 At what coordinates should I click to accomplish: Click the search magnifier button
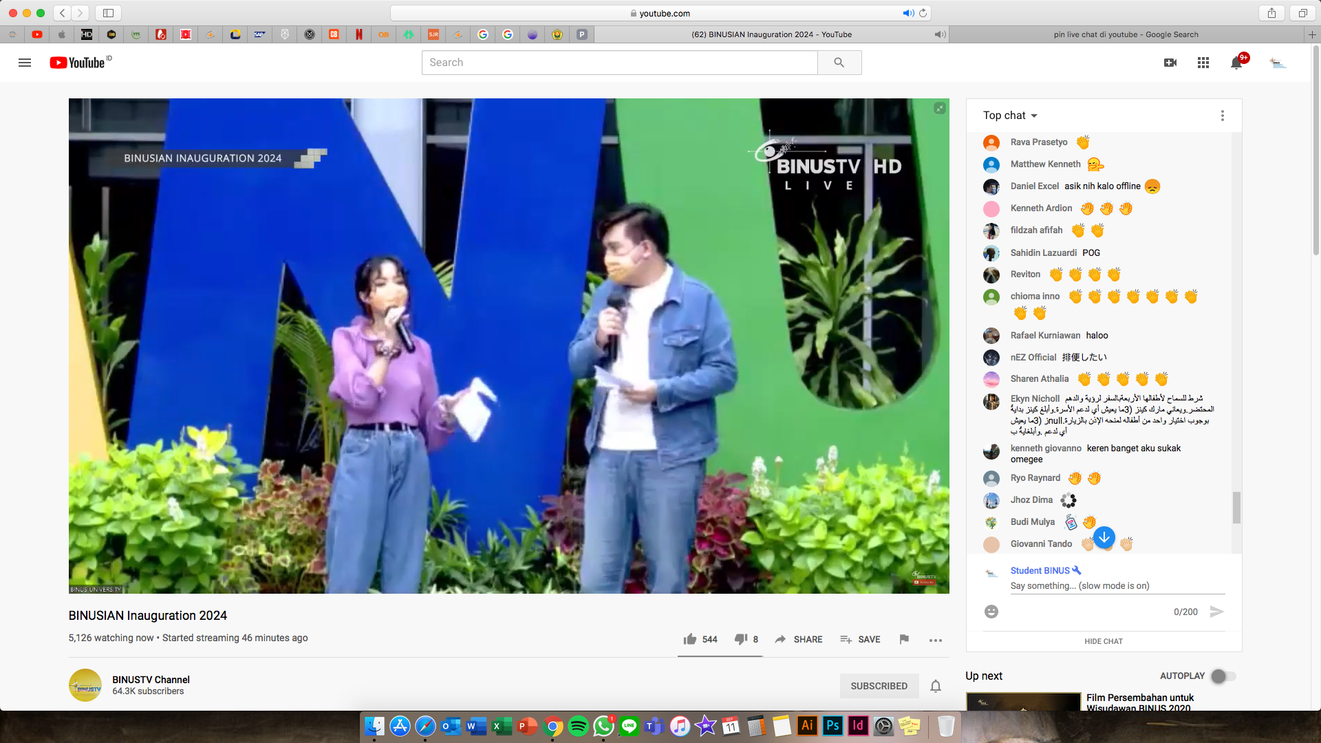[839, 63]
